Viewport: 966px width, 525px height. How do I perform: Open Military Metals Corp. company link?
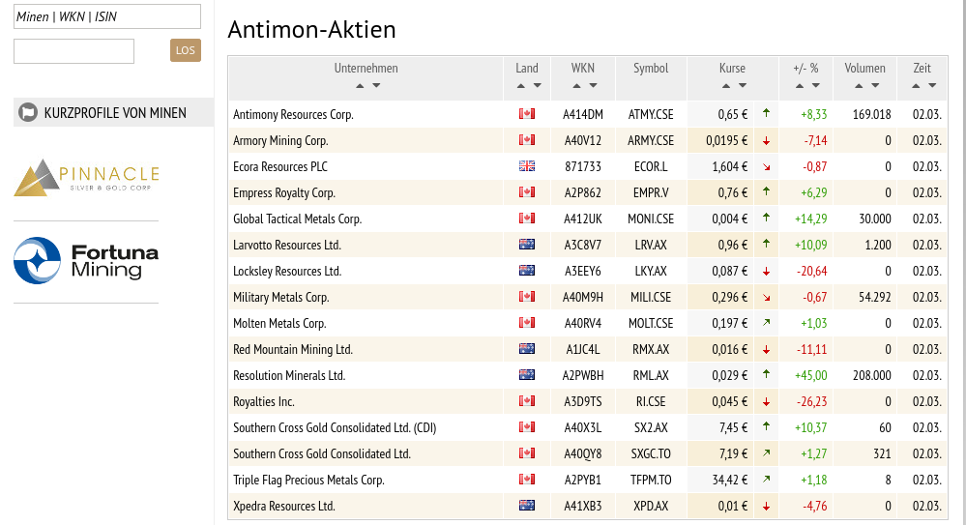point(281,297)
